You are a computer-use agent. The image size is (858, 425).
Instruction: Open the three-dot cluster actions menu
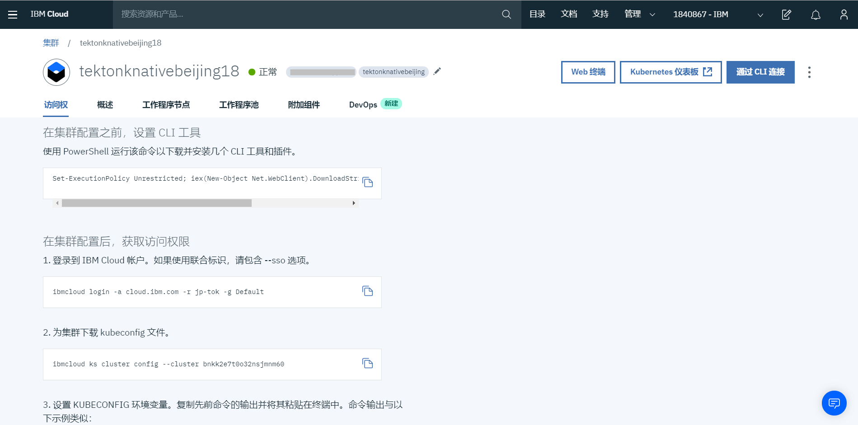pos(809,72)
